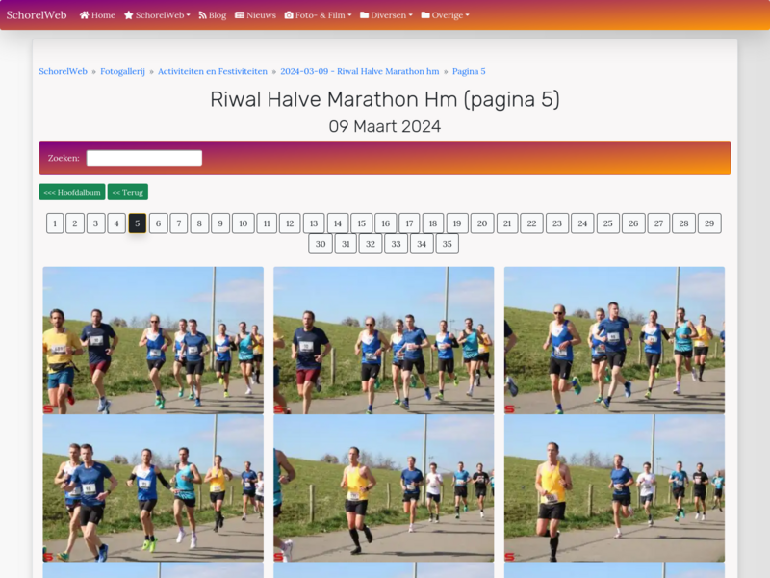This screenshot has height=578, width=770.
Task: Go to gallery page 21
Action: 507,223
